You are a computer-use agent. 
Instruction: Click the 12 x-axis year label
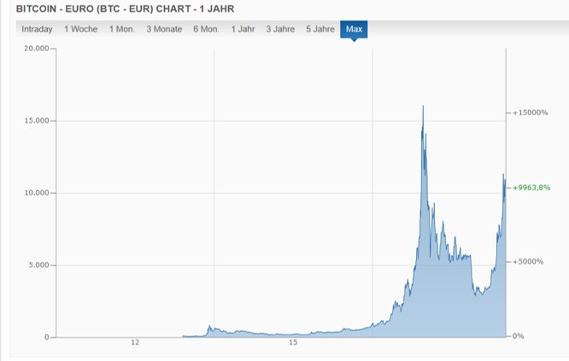[135, 342]
